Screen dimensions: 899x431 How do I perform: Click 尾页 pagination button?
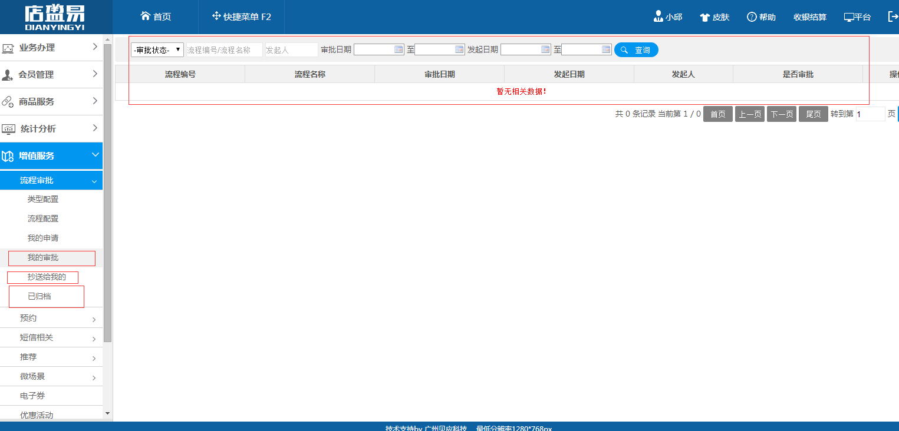(x=814, y=114)
